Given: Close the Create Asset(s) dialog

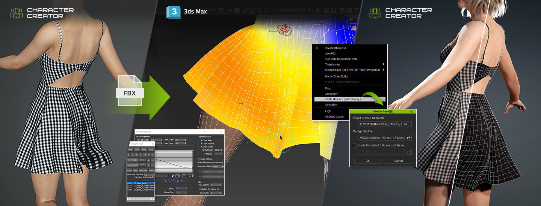Looking at the screenshot, I should (412, 111).
